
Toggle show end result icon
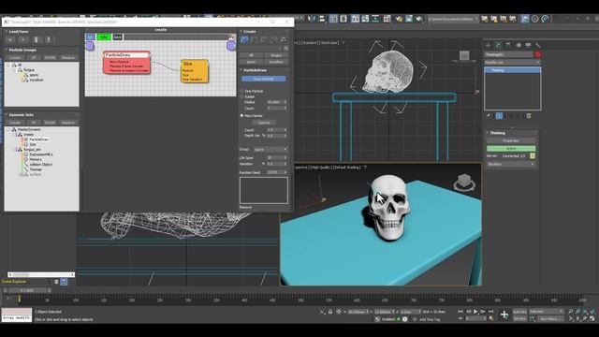[x=499, y=116]
